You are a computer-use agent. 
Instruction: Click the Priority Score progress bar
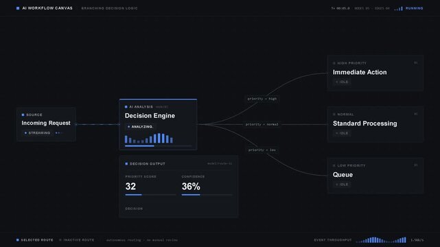pyautogui.click(x=150, y=195)
